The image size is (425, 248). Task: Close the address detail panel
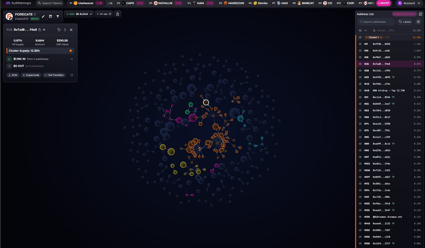(71, 30)
